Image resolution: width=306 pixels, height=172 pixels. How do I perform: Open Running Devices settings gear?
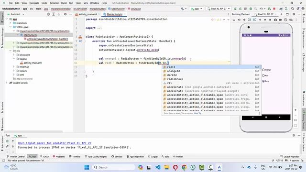(294, 14)
